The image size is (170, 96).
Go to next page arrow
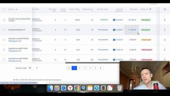point(101,68)
